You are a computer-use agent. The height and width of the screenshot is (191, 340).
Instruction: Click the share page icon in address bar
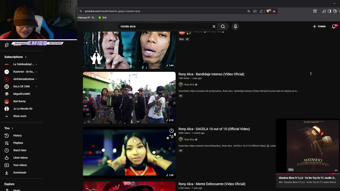tap(261, 11)
